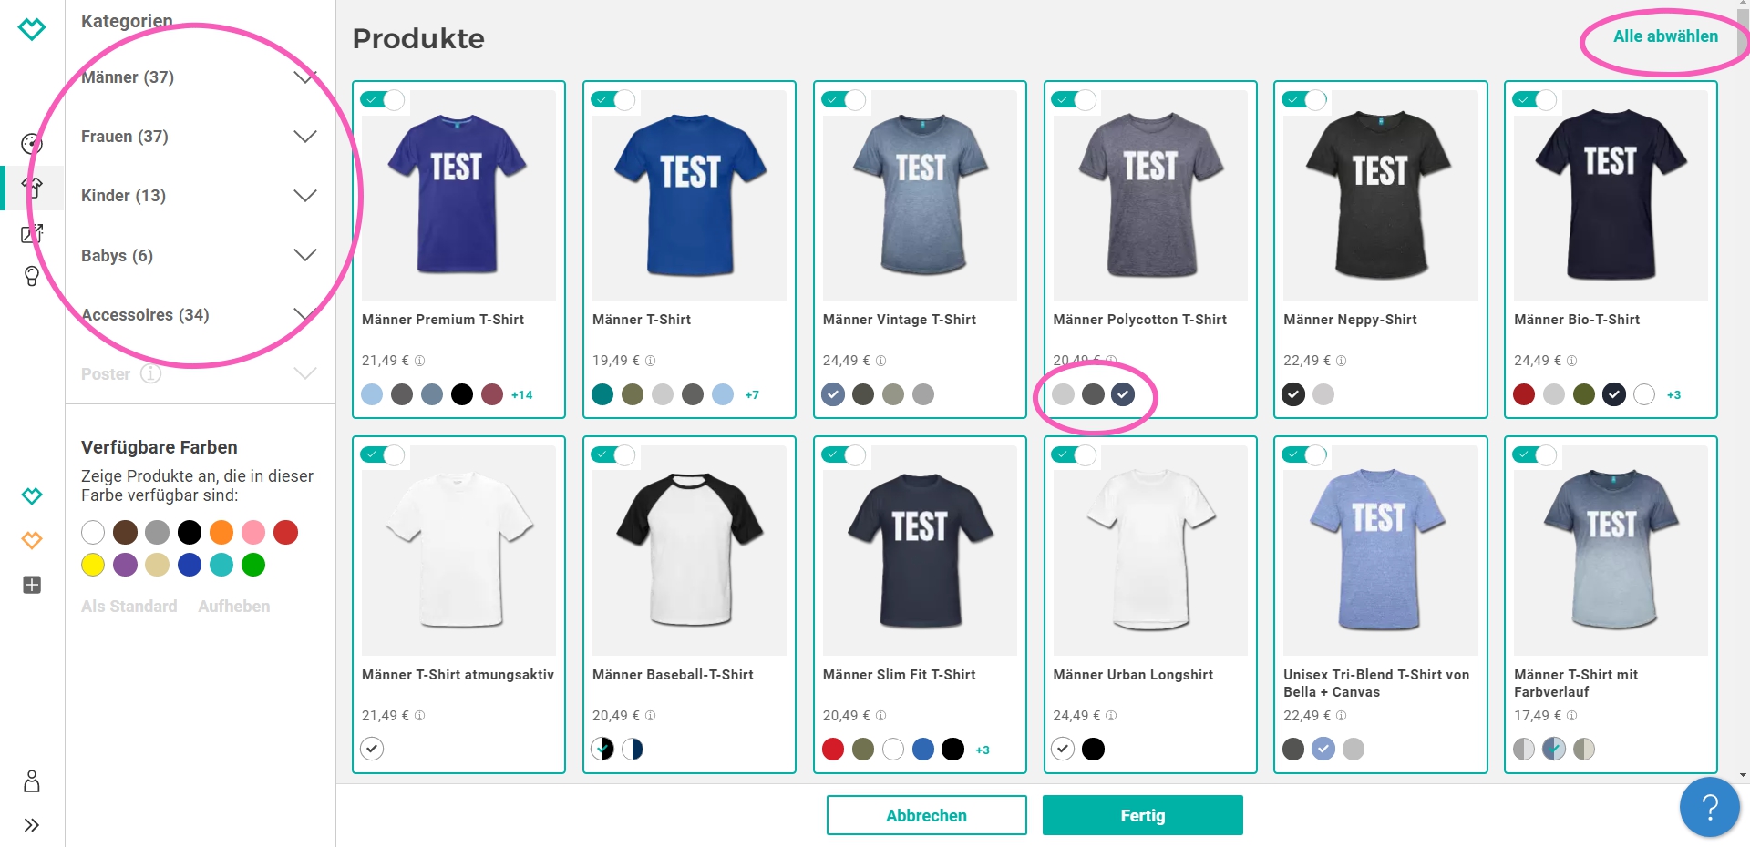This screenshot has width=1750, height=847.
Task: Disable the Männer Premium T-Shirt toggle
Action: [x=383, y=100]
